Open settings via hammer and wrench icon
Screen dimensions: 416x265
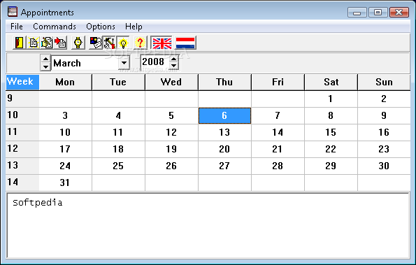[109, 43]
